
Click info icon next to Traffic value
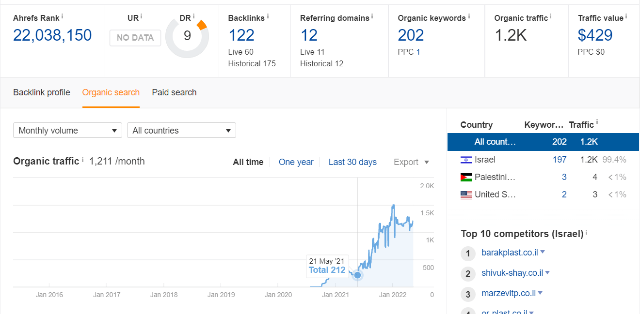626,16
